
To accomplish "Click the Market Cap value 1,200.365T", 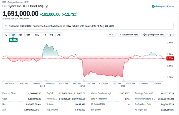I will [124, 93].
